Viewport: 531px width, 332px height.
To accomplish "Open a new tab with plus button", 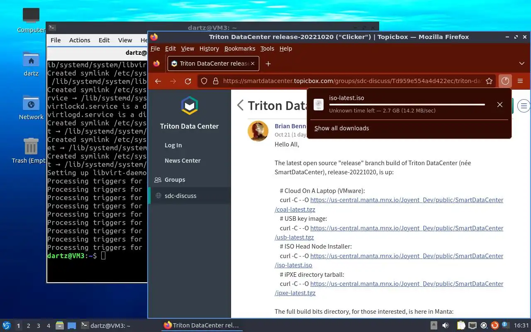I will click(x=268, y=63).
